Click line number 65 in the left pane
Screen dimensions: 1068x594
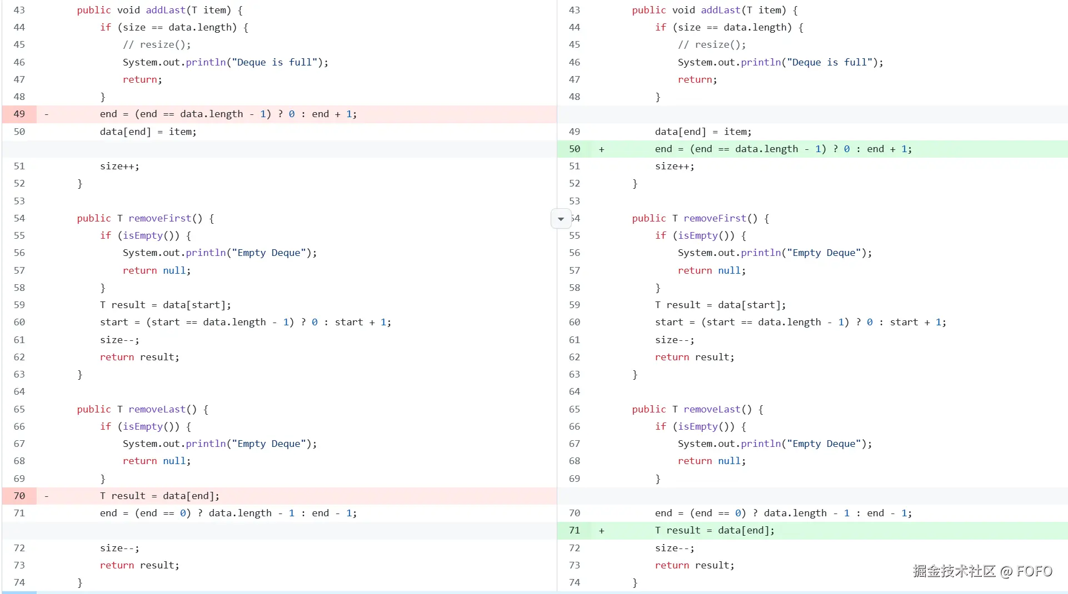tap(19, 410)
